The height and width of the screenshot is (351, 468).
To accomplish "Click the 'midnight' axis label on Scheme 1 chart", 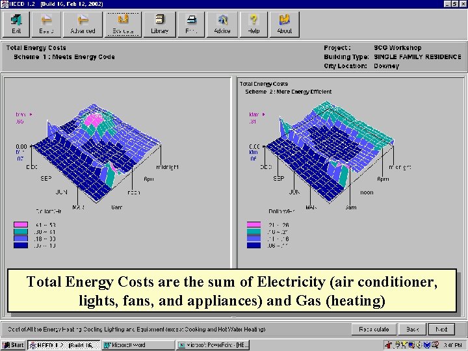I will [x=167, y=167].
